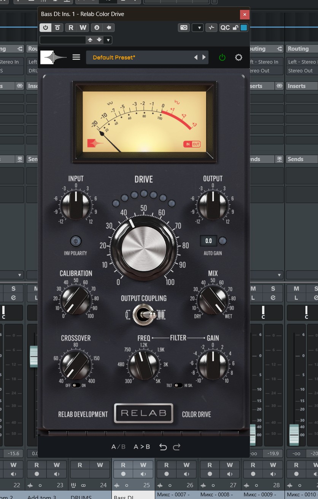Click the filter GAIN knob
This screenshot has height=499, width=318.
[213, 365]
